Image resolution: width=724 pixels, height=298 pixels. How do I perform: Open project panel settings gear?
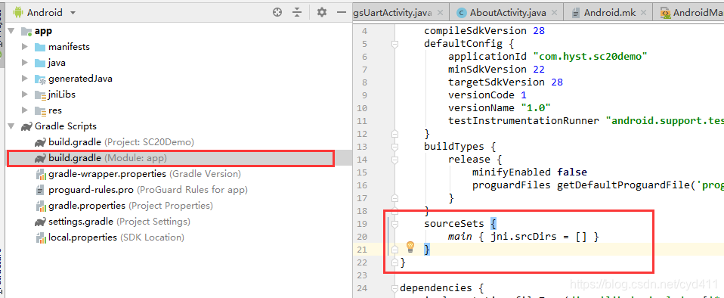point(322,12)
